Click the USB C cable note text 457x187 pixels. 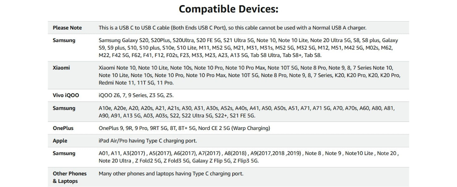coord(232,28)
